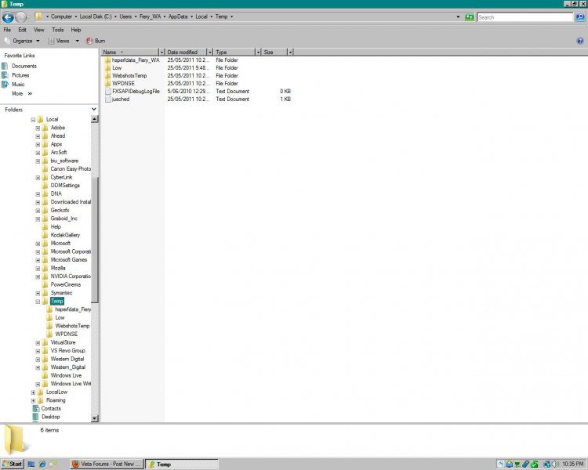Viewport: 588px width, 470px height.
Task: Expand the Mozilla folder in tree
Action: tap(38, 269)
